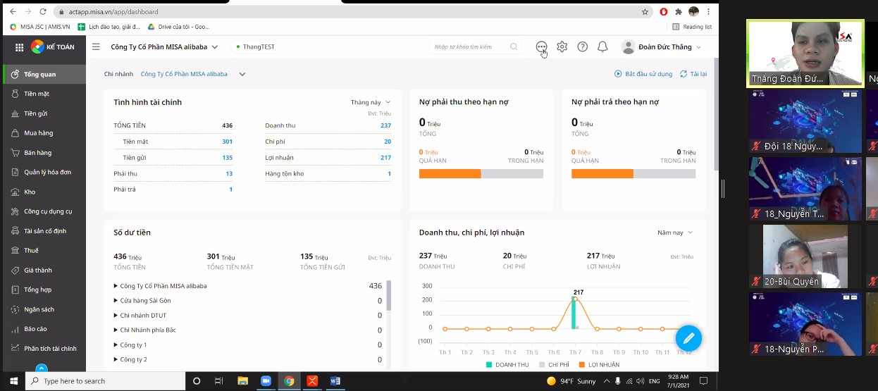
Task: Open the Tháng này period dropdown
Action: [370, 102]
